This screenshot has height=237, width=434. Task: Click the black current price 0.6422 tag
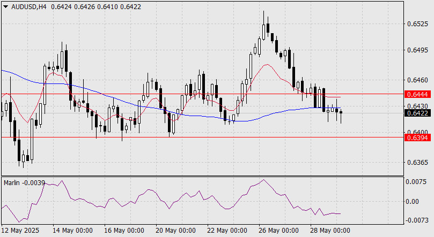coord(417,113)
